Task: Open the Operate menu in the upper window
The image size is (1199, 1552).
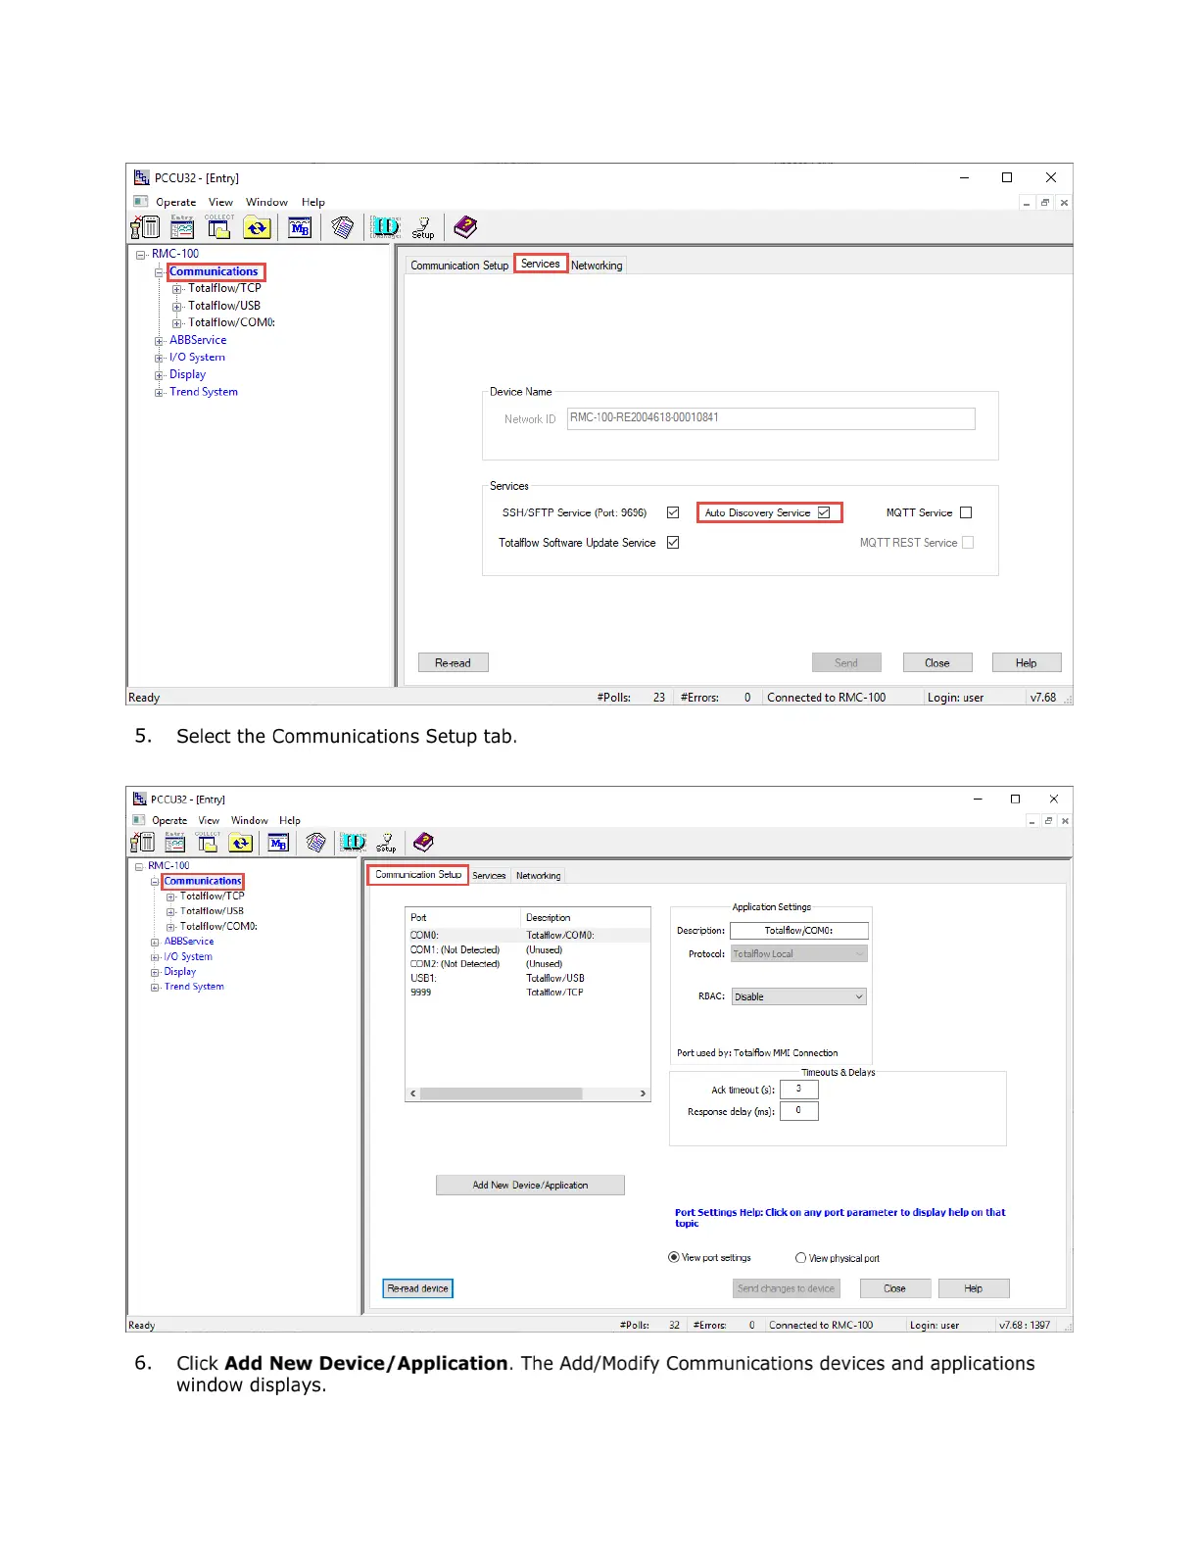Action: [x=176, y=202]
